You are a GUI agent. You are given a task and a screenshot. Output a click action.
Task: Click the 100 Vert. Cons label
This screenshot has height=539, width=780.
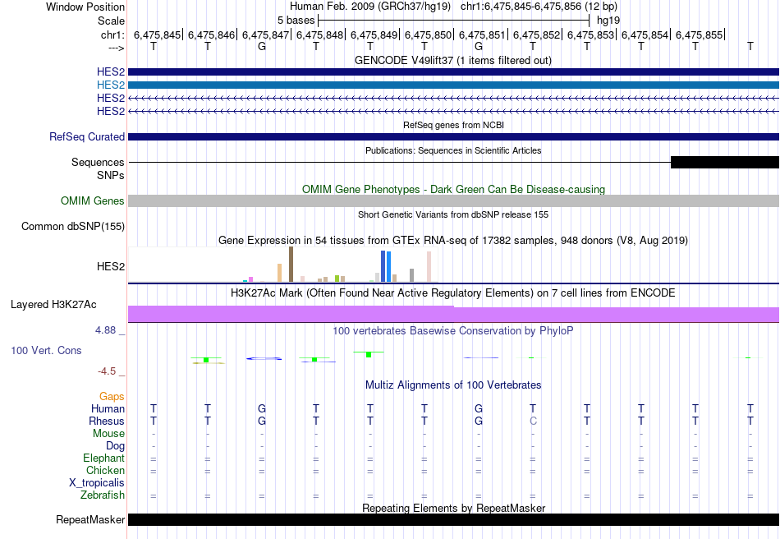(x=46, y=350)
